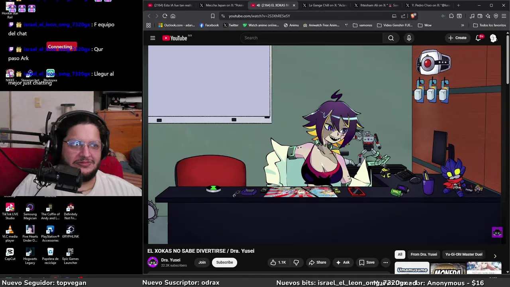Reload the page in Brave
Image resolution: width=510 pixels, height=287 pixels.
[x=165, y=16]
